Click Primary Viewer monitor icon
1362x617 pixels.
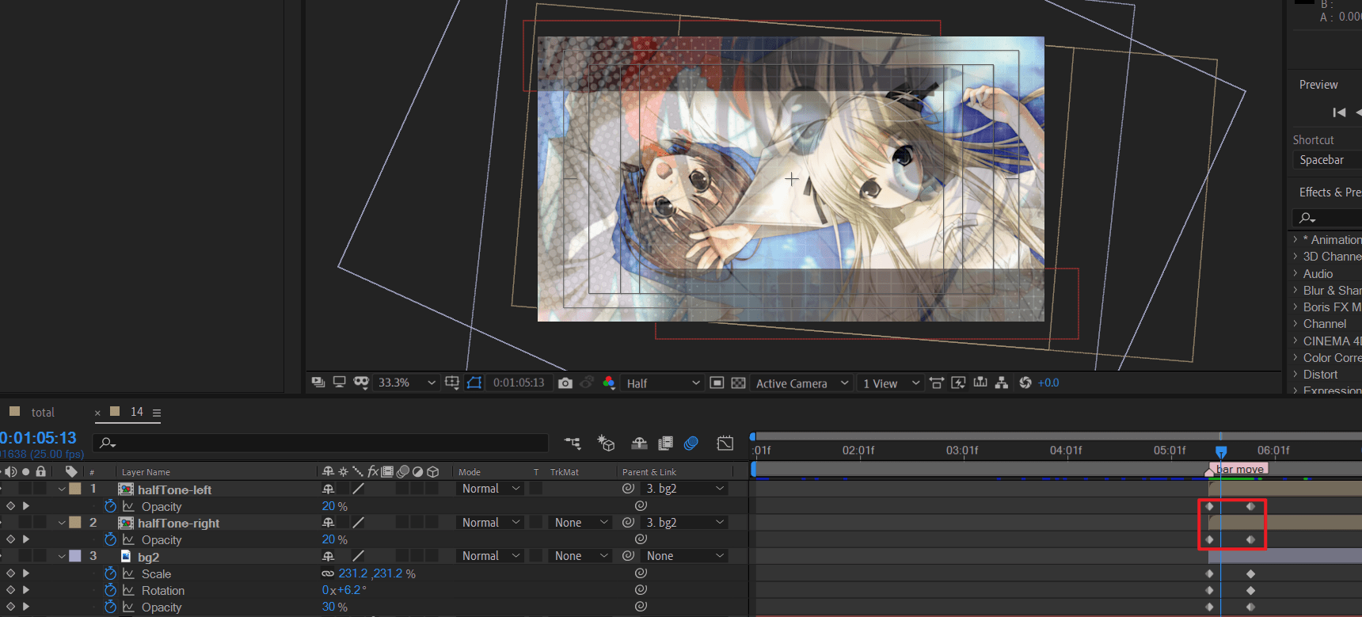[x=340, y=383]
